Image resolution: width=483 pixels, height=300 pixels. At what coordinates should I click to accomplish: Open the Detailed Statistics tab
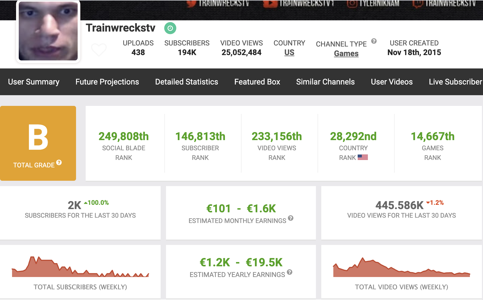187,82
